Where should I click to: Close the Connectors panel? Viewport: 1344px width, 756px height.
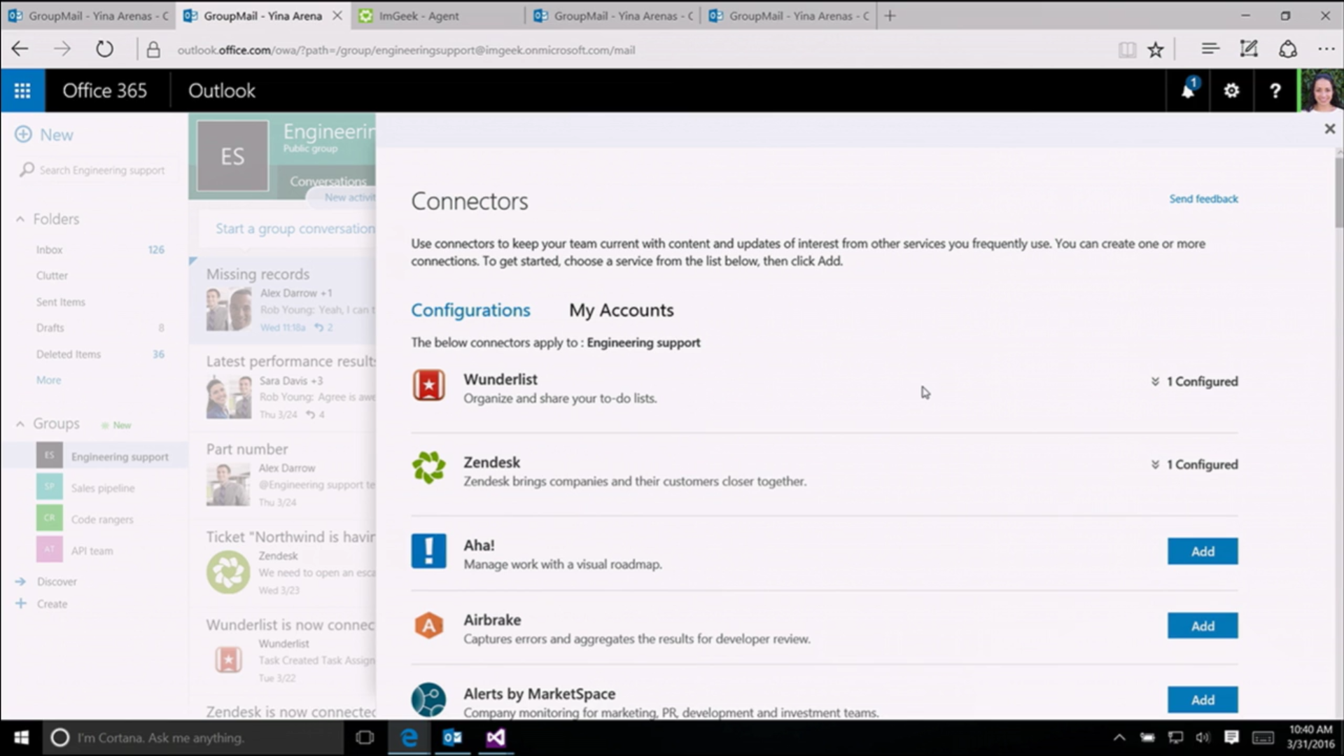[1329, 129]
